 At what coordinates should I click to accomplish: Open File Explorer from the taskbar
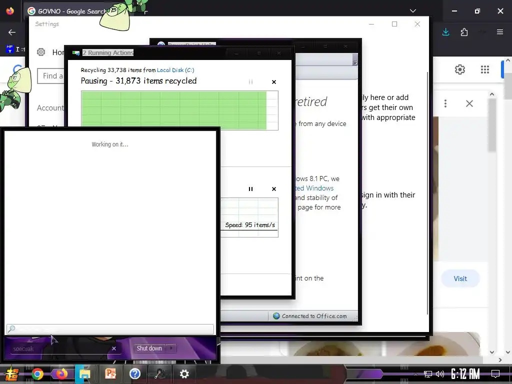click(85, 374)
